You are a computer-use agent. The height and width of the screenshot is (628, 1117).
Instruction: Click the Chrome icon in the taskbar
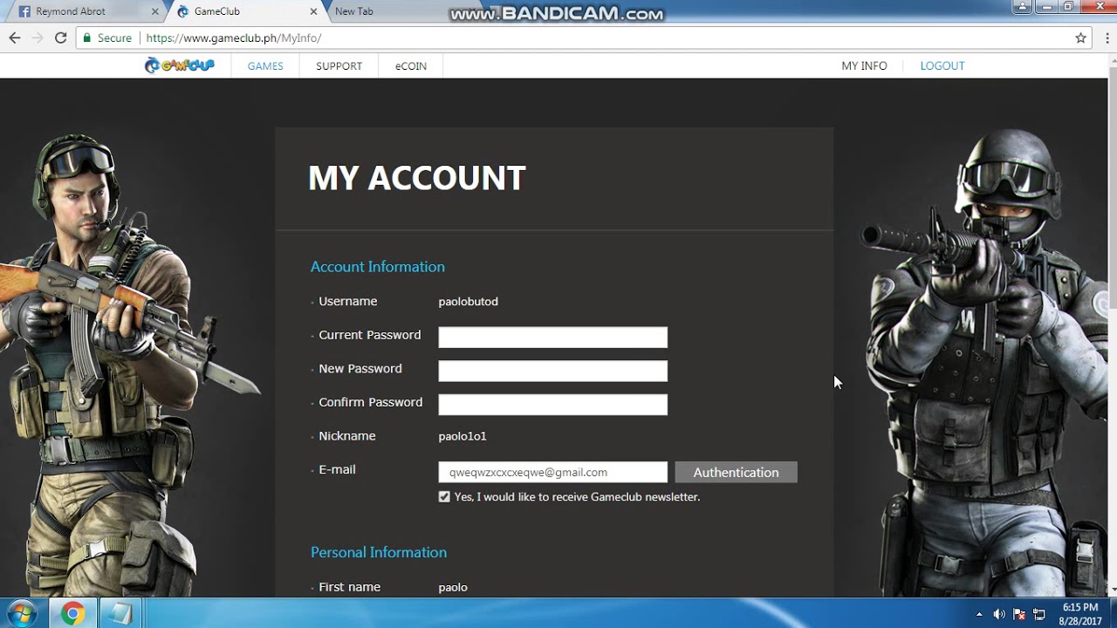72,613
